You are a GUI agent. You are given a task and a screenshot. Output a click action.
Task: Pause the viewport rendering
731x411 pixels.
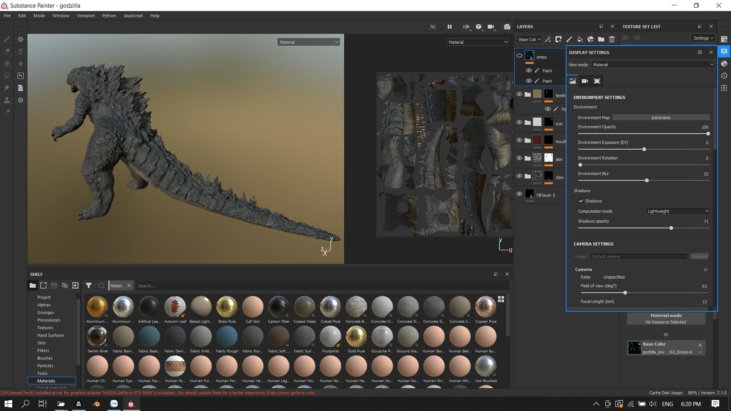click(449, 27)
